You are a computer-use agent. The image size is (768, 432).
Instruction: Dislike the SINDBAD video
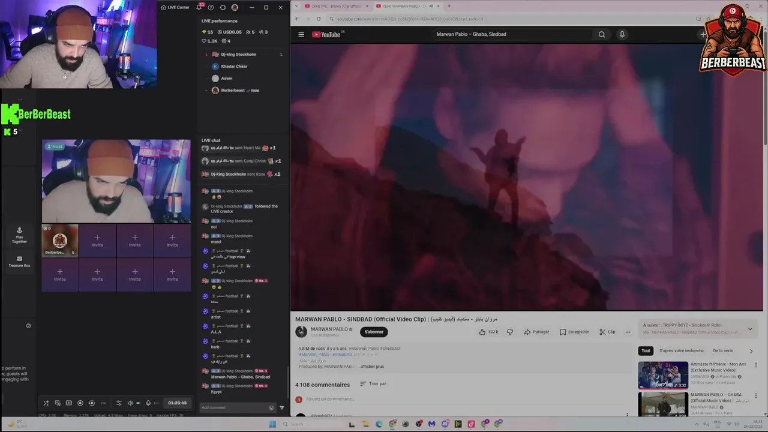(x=510, y=332)
